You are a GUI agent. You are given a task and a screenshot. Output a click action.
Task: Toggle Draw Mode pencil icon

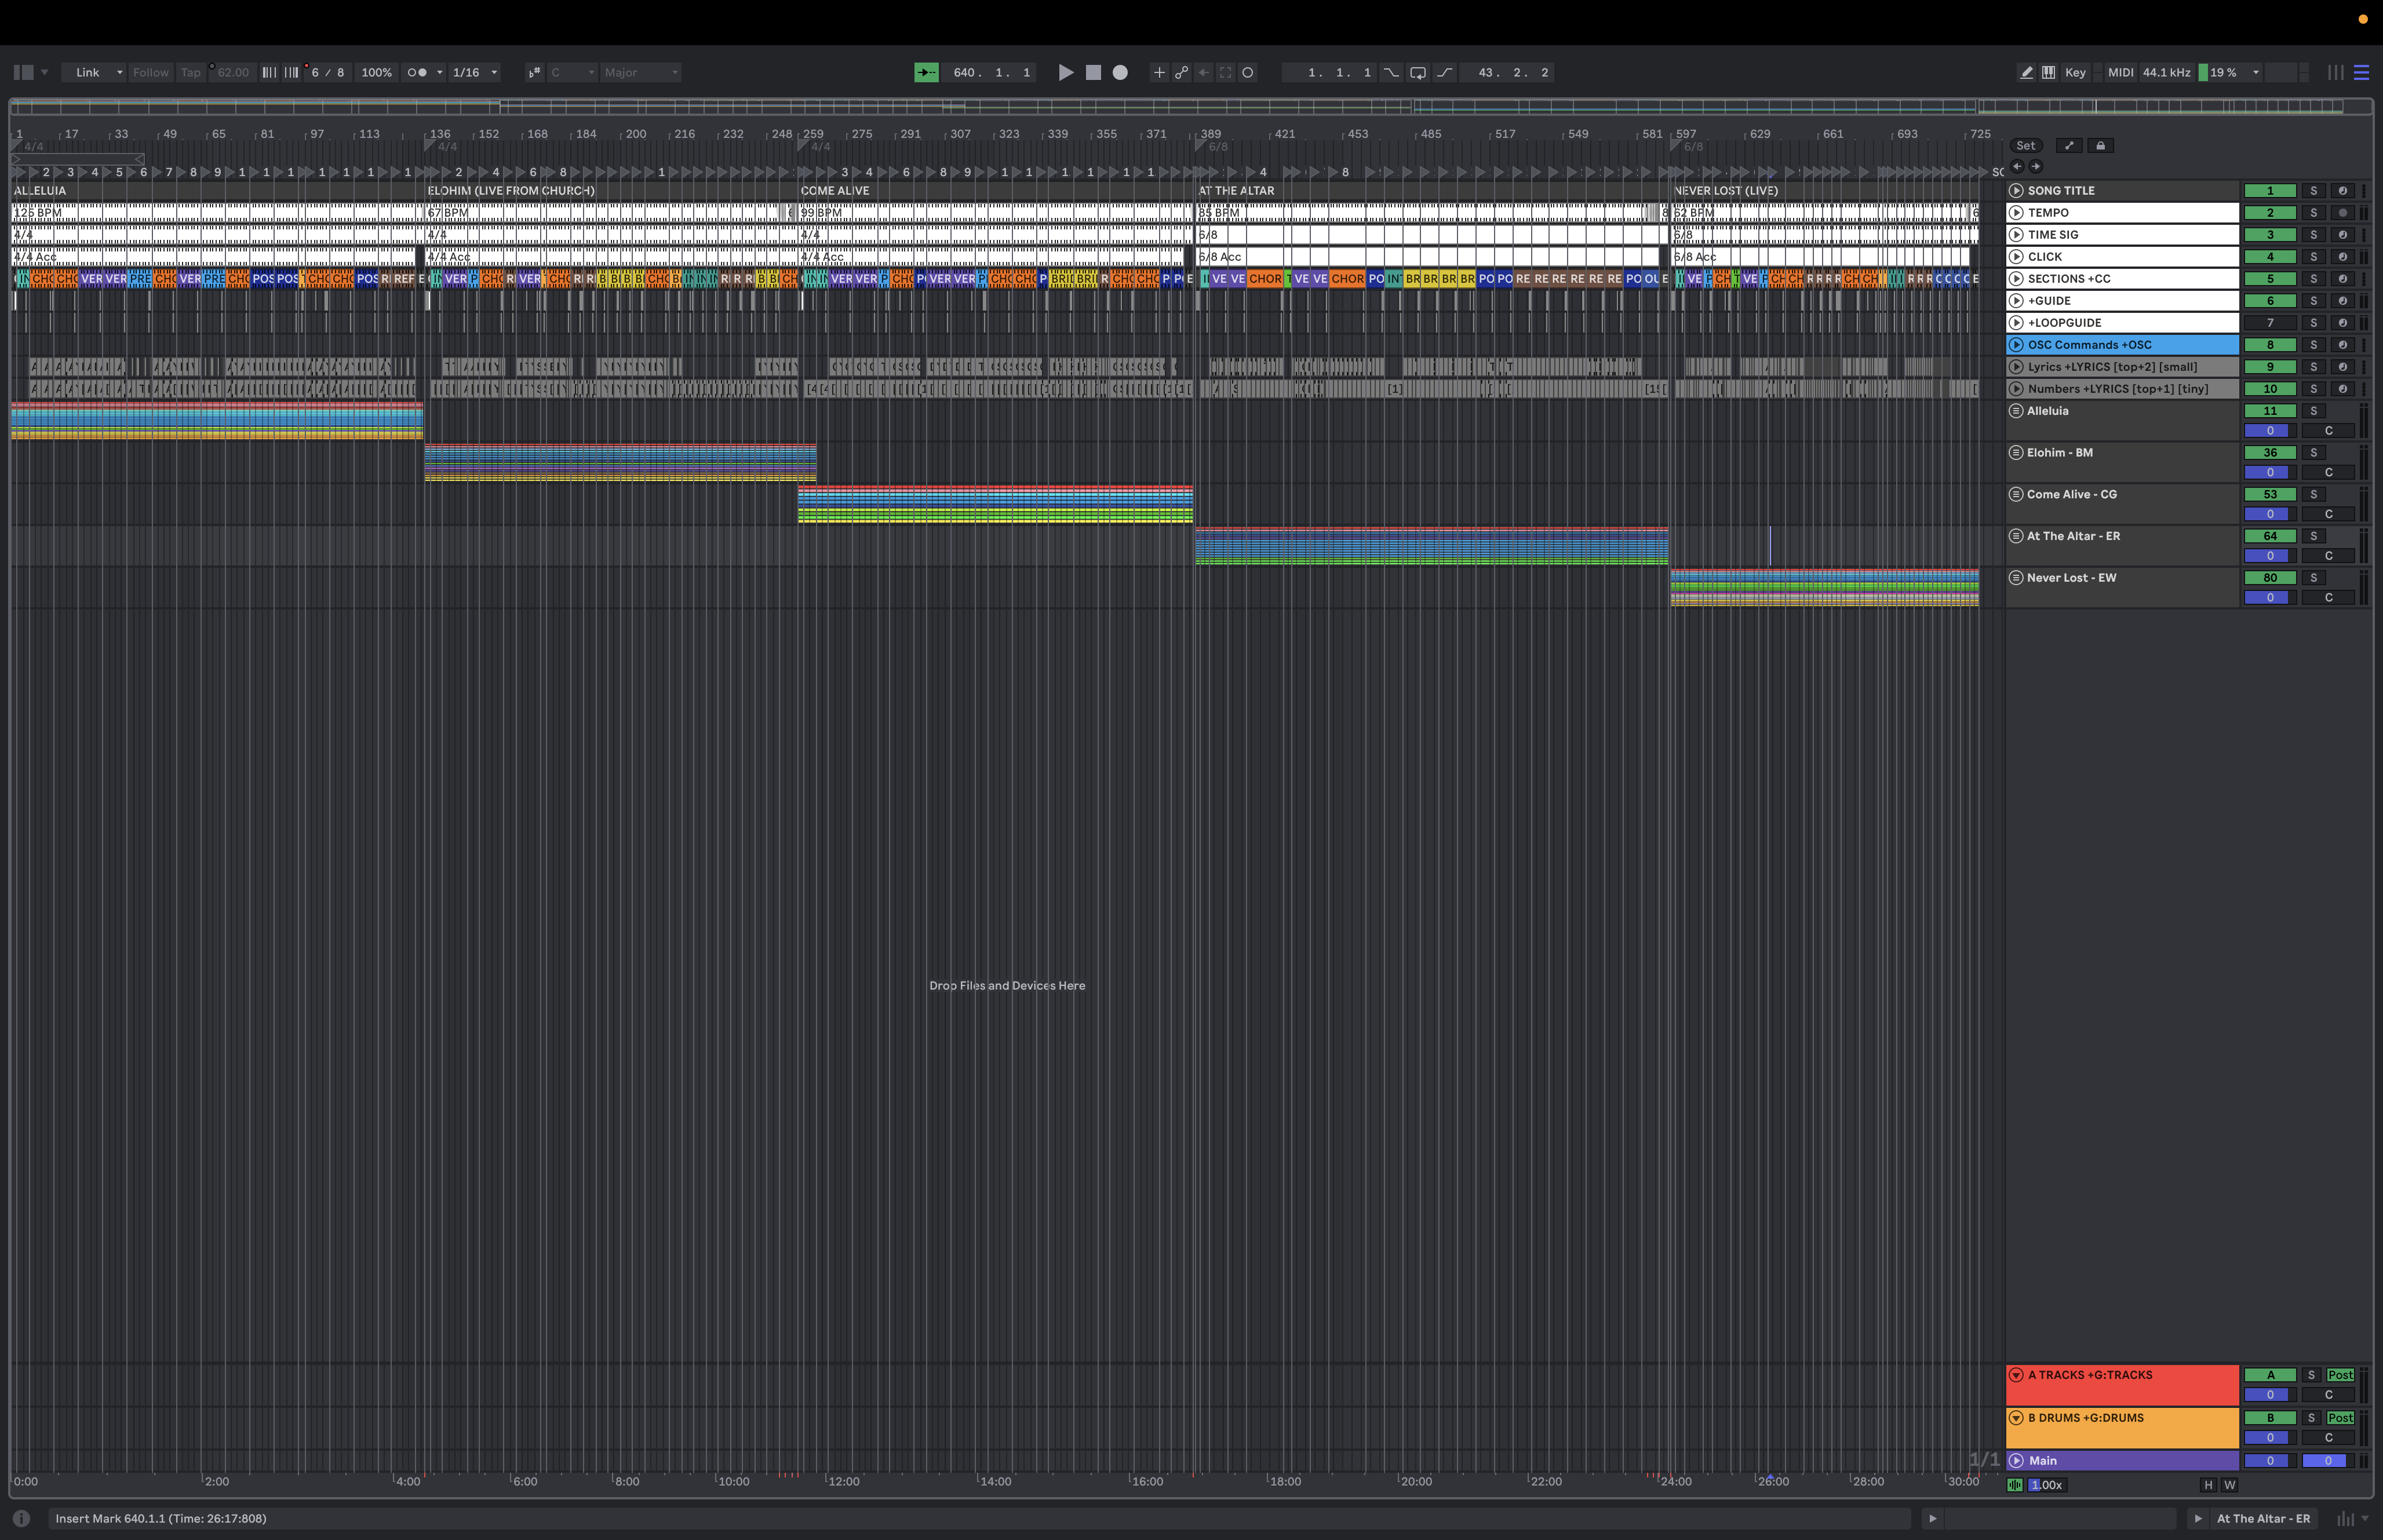click(2026, 72)
